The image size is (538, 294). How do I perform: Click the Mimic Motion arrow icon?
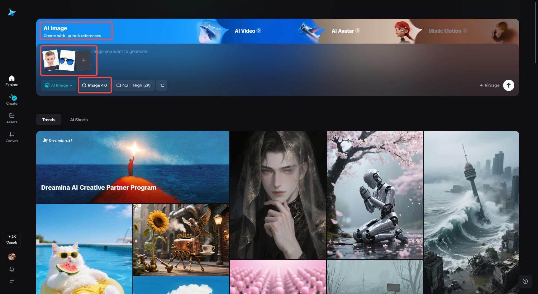coord(465,31)
